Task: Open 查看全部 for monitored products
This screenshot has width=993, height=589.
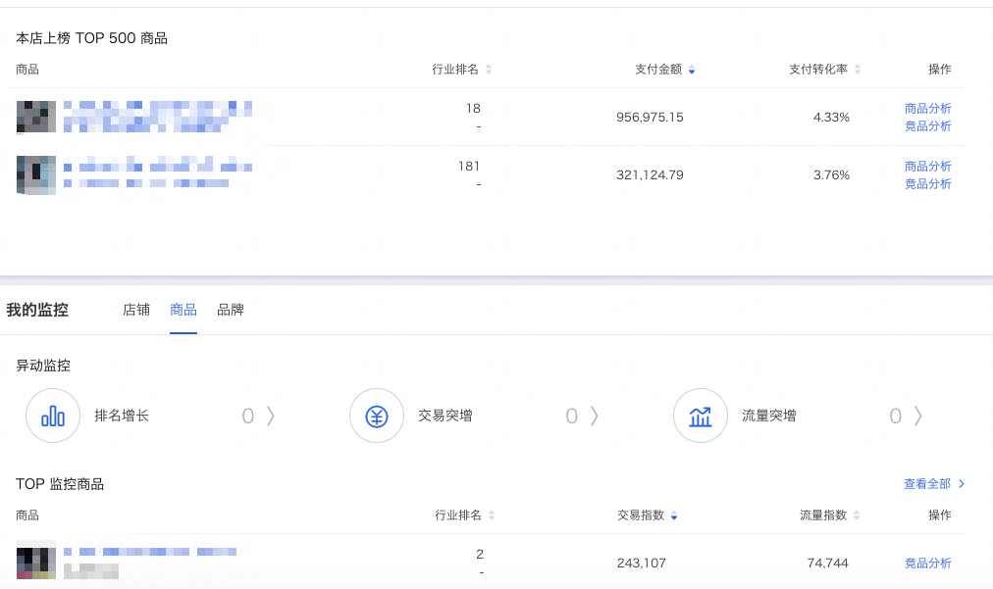Action: (934, 484)
